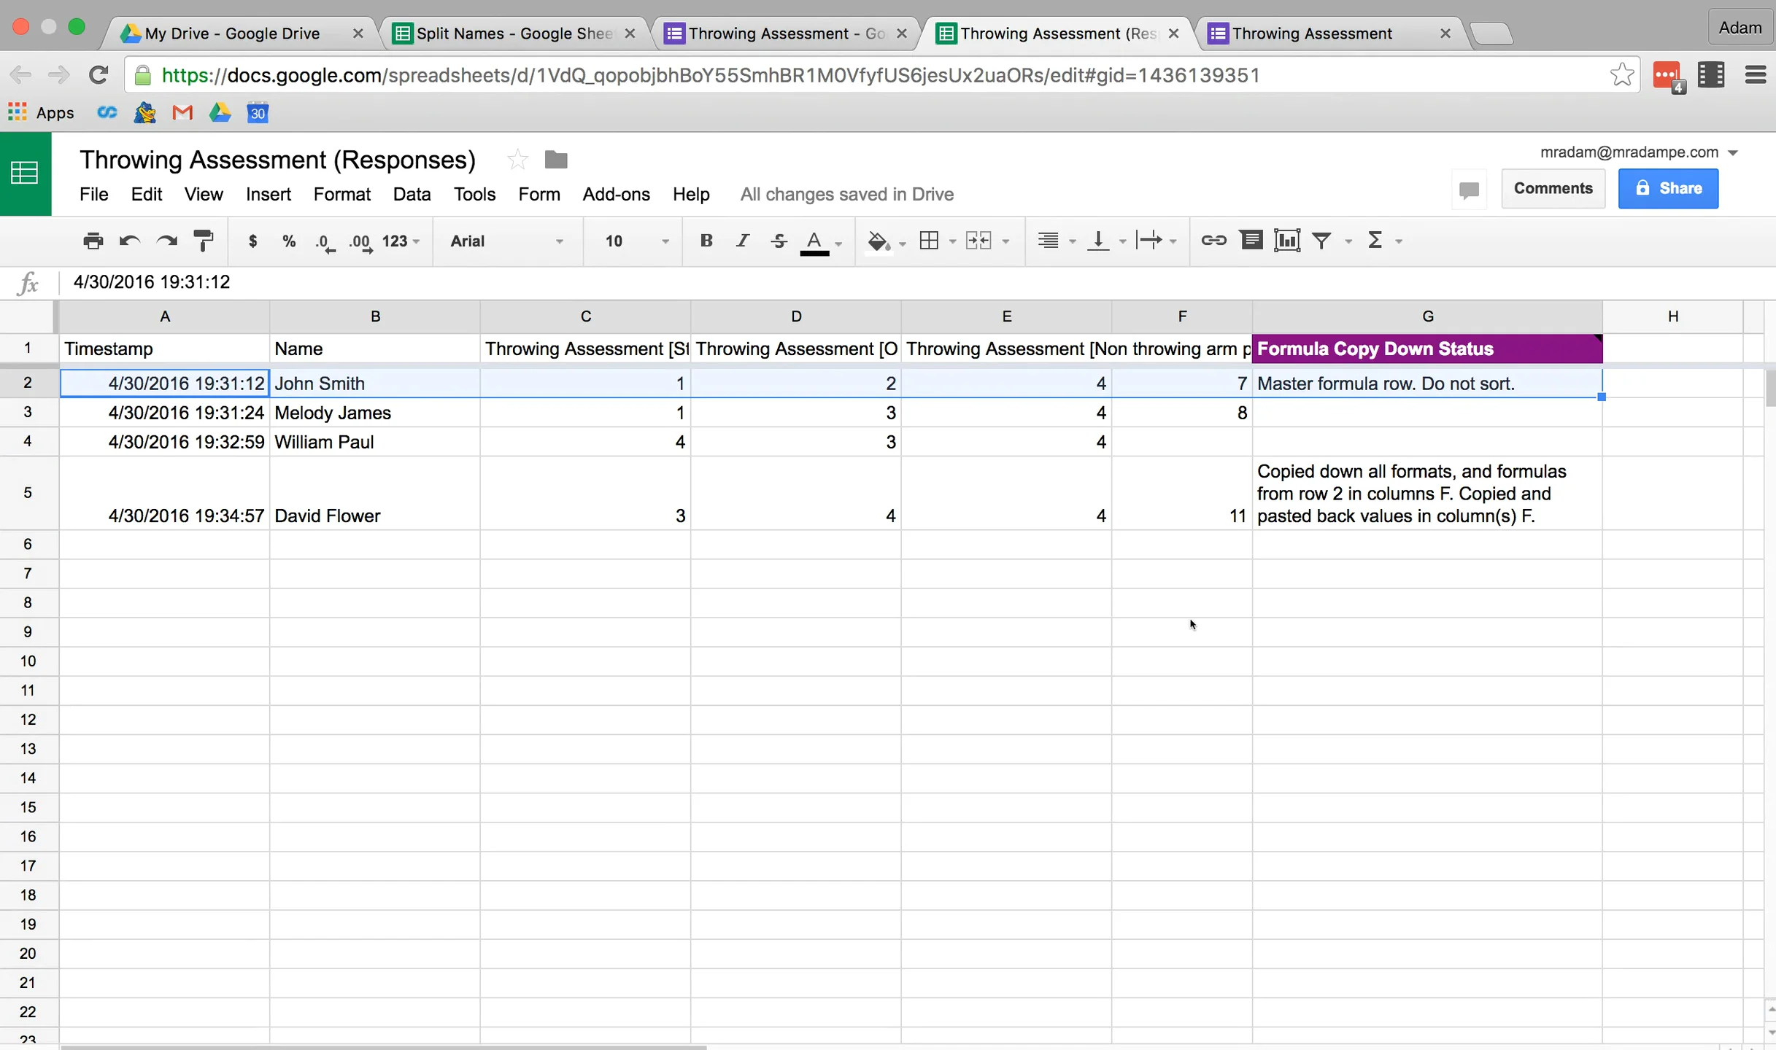
Task: Open the Arial font dropdown
Action: tap(507, 241)
